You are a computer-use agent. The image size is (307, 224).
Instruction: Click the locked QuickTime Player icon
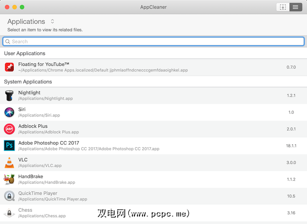pyautogui.click(x=9, y=196)
